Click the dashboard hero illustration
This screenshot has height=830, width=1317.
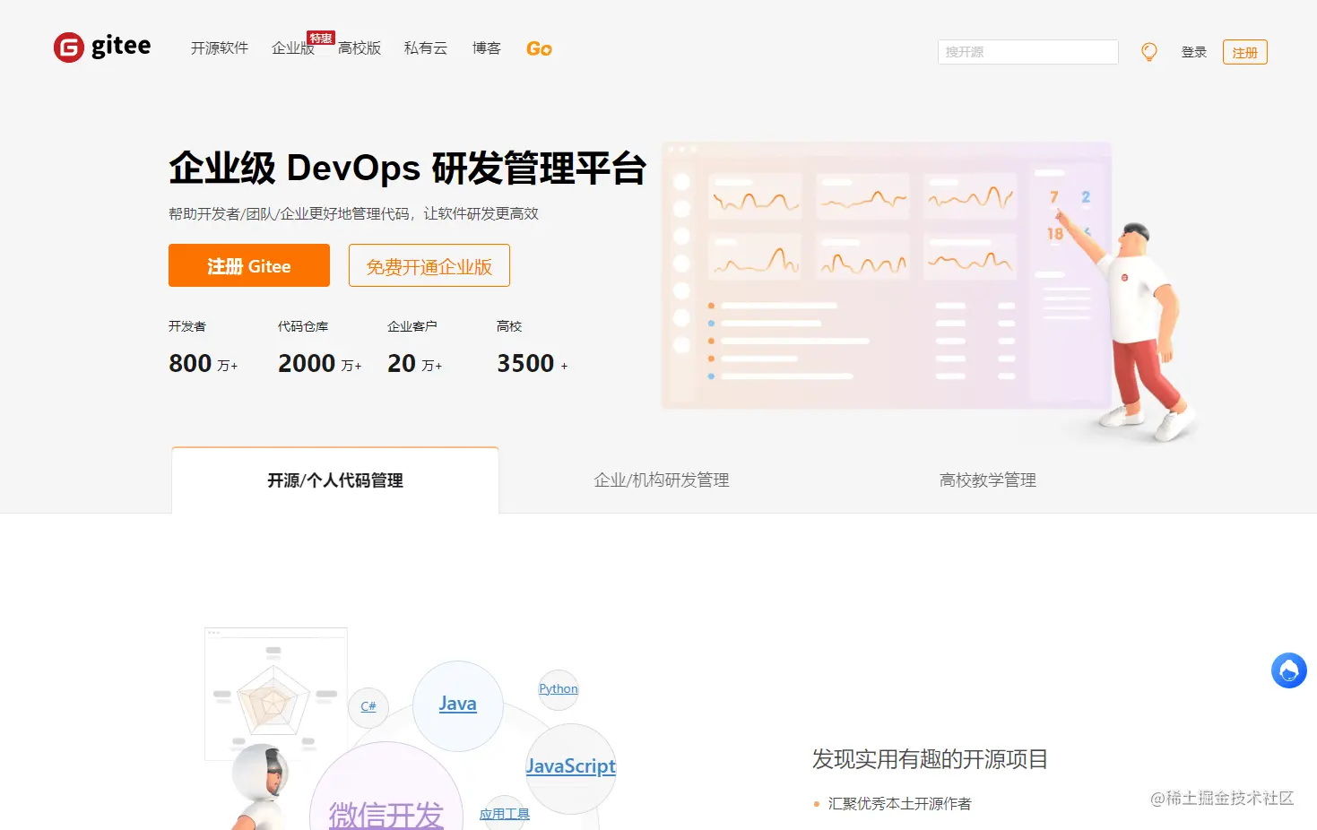point(928,291)
